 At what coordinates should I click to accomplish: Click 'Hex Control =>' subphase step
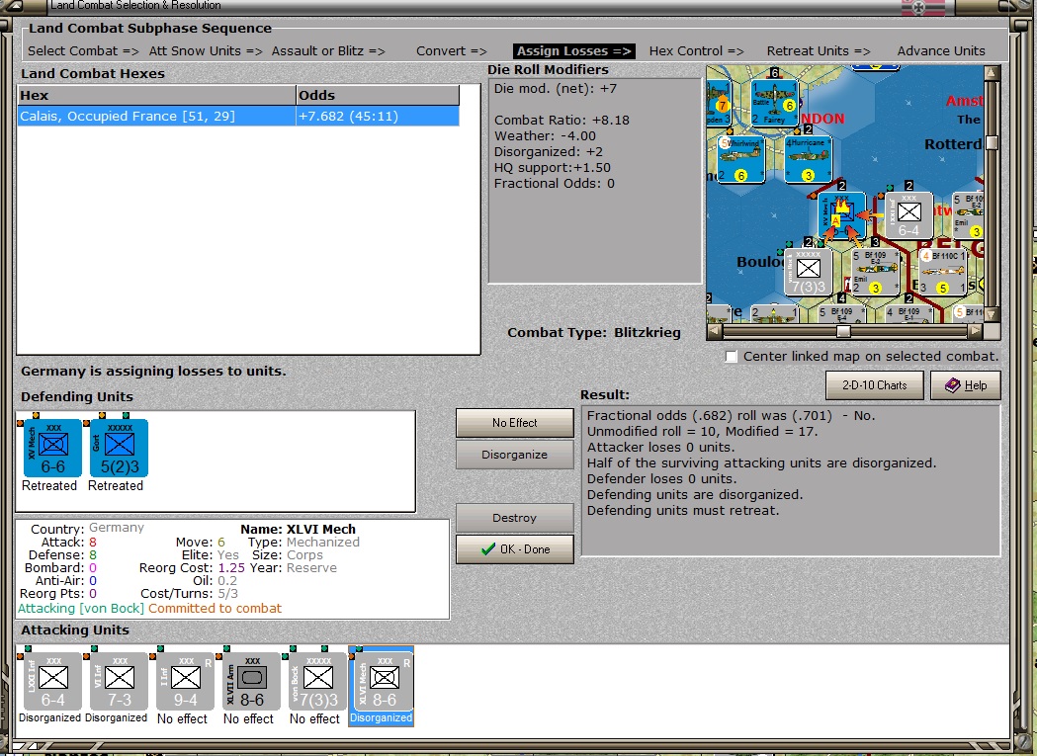[x=696, y=51]
